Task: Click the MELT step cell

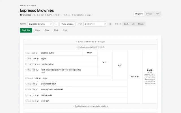Action: click(90, 53)
